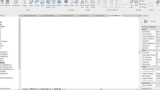Open the Curtain System tool
The image size is (160, 90).
48,4
